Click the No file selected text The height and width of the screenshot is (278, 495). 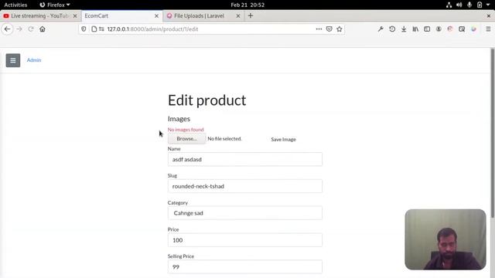point(224,139)
